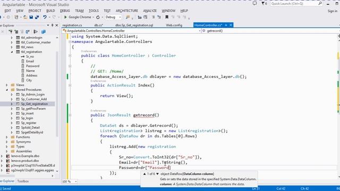340x191 pixels.
Task: Click the Comment out selected lines icon
Action: tap(153, 17)
